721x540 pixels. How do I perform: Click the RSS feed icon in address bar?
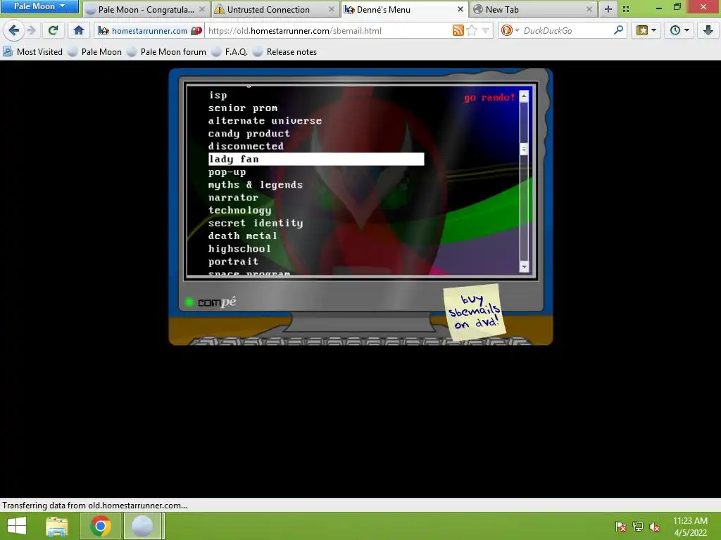458,31
